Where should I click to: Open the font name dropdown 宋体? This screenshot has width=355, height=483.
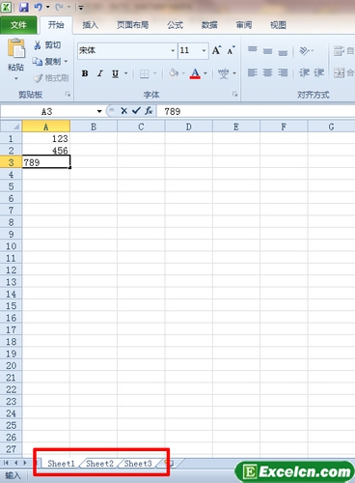click(x=173, y=50)
